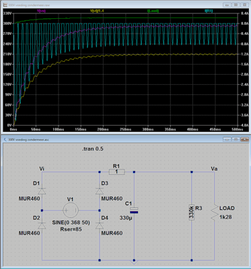251x269 pixels.
Task: Click the purple V(va) trace label
Action: pos(42,11)
